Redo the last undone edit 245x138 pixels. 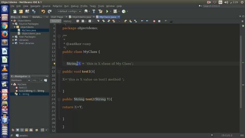pyautogui.click(x=49, y=11)
